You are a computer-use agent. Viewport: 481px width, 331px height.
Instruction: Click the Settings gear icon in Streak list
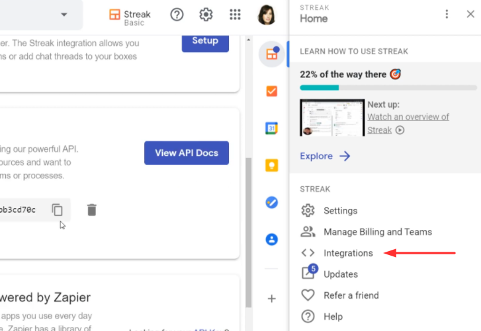(x=308, y=210)
